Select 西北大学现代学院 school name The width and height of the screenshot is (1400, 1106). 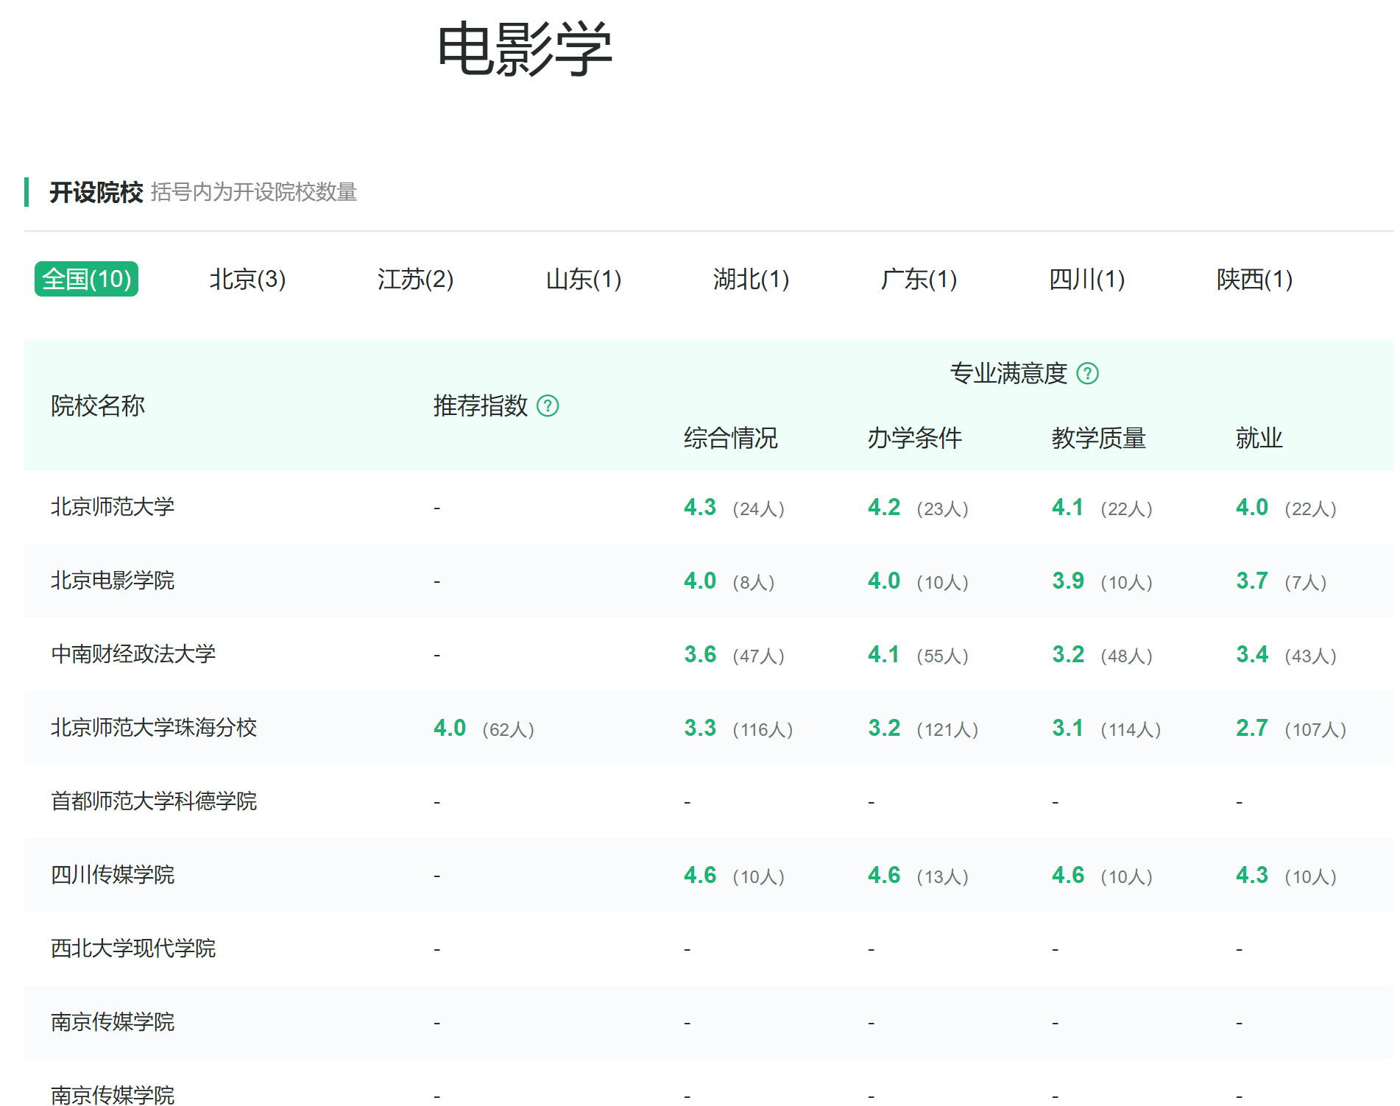tap(133, 949)
